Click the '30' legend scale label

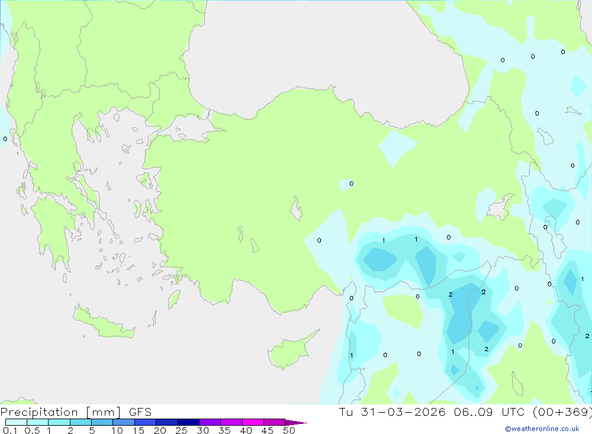(x=203, y=430)
